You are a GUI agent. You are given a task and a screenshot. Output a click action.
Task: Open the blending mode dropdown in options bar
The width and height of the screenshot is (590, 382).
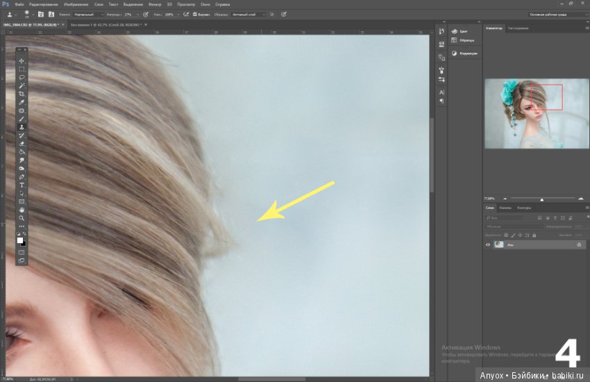point(89,15)
